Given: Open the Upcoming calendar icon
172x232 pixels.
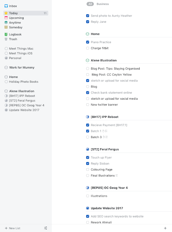Looking at the screenshot, I should coord(6,18).
